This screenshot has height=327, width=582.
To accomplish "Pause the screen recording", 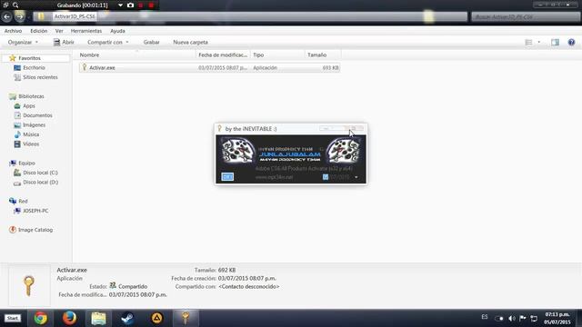I will (x=141, y=5).
